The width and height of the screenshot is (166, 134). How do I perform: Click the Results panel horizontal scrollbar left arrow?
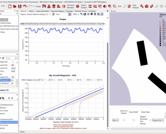(111, 129)
